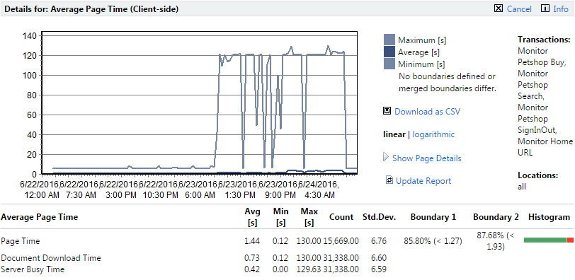This screenshot has width=575, height=280.
Task: Click the Page Time histogram bar
Action: point(549,240)
